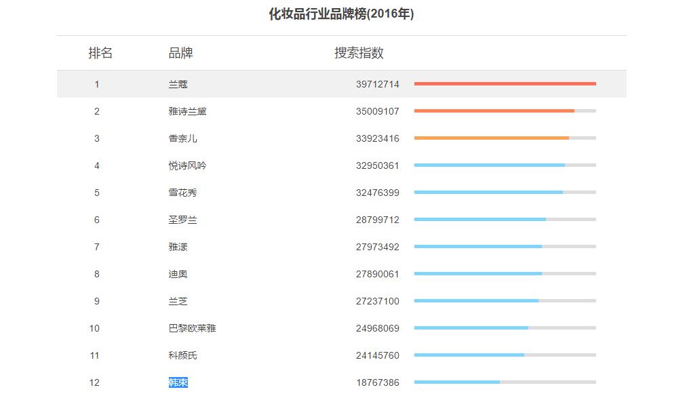Click search index value 27890061
The width and height of the screenshot is (687, 396).
pyautogui.click(x=377, y=274)
